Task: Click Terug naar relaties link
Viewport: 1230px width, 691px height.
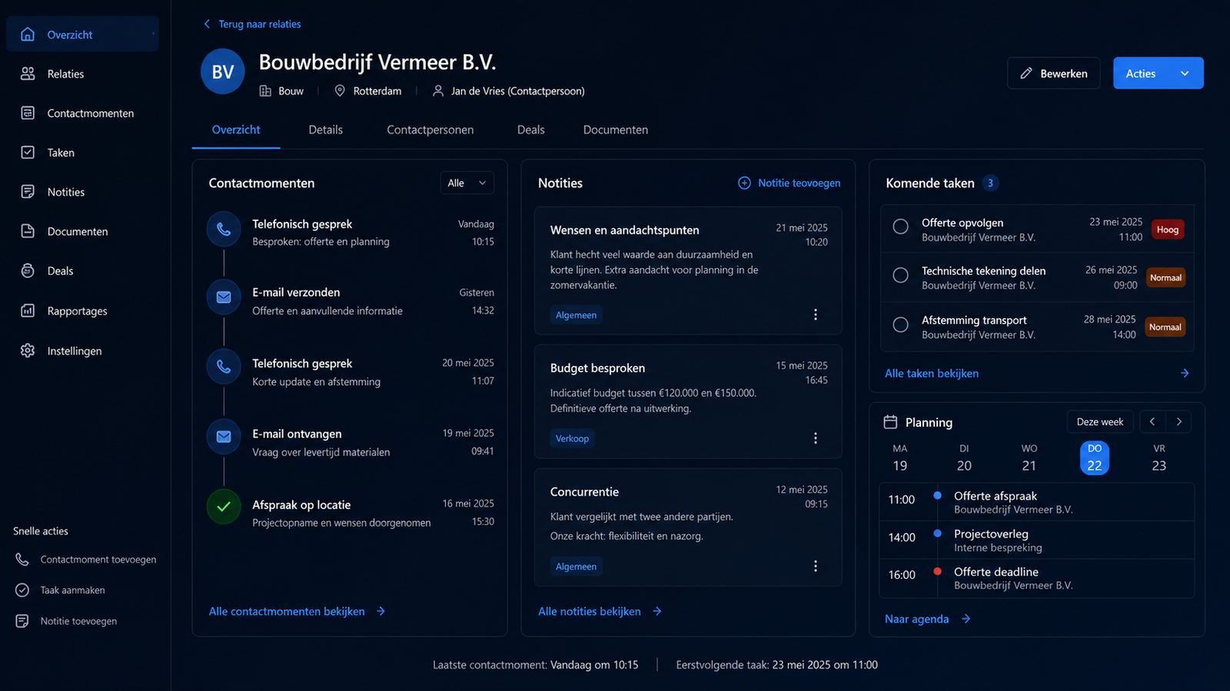Action: pos(252,24)
